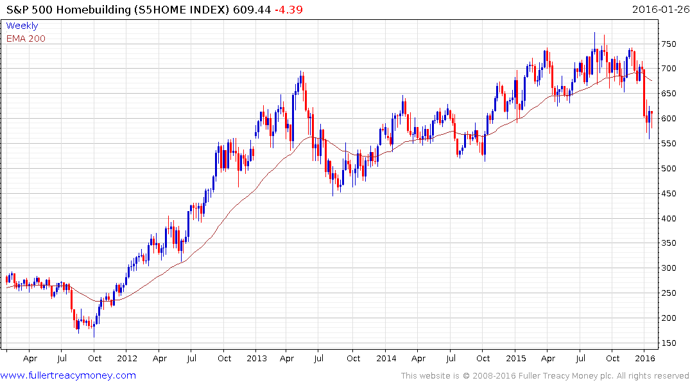690x385 pixels.
Task: Click the 400 price axis label
Action: pos(668,218)
